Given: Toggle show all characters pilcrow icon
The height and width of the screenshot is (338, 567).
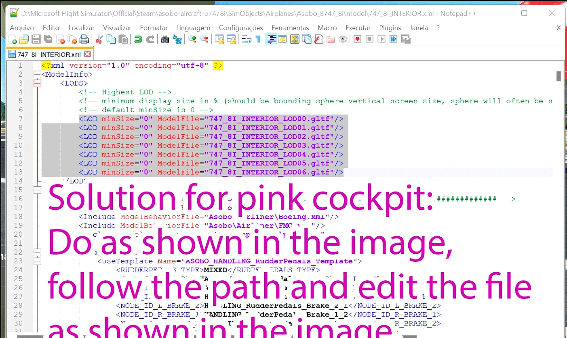Looking at the screenshot, I should pyautogui.click(x=258, y=39).
